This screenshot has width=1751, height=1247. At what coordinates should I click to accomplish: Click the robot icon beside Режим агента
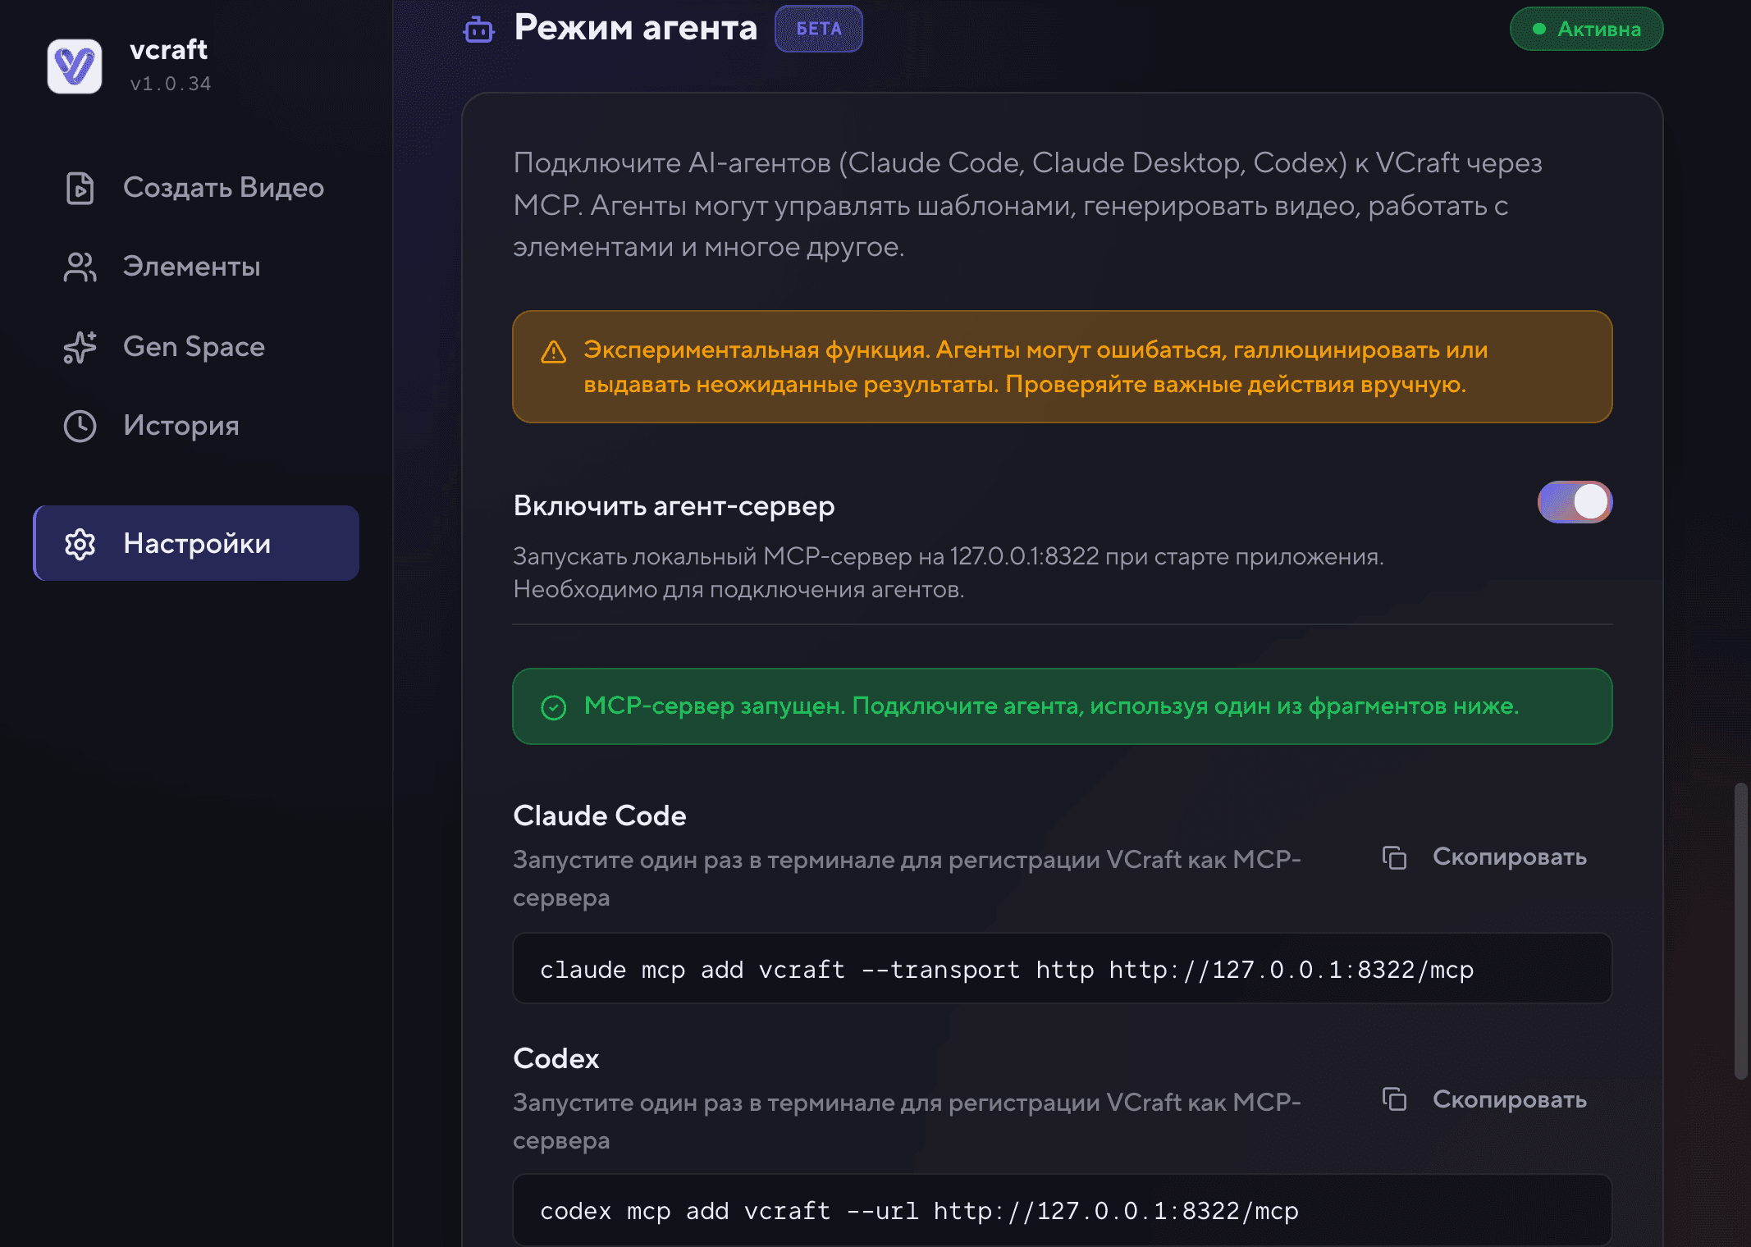[x=478, y=30]
